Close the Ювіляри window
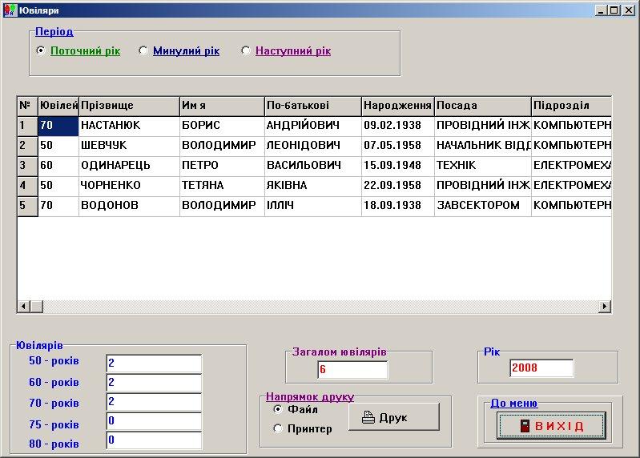Screen dimensions: 640x458 pos(629,10)
